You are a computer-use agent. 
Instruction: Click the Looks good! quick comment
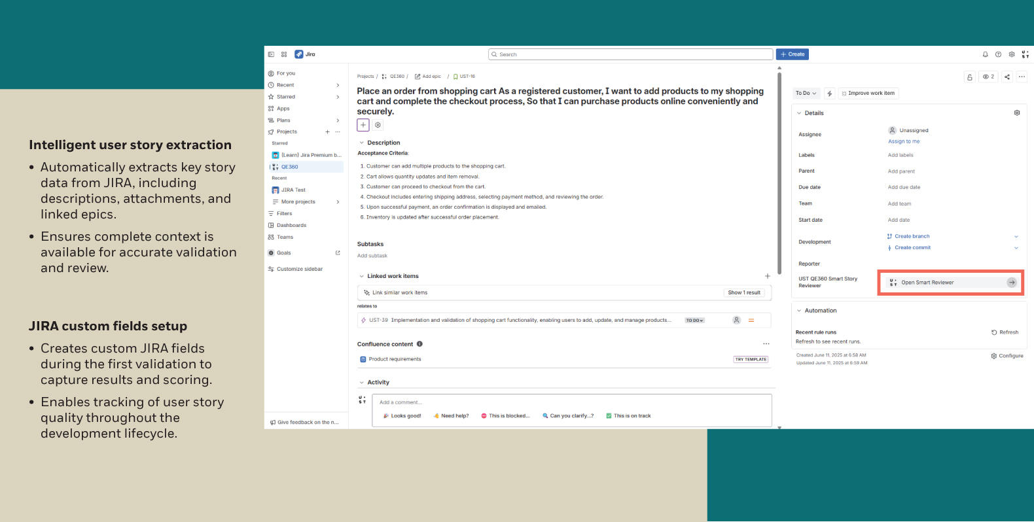click(x=402, y=416)
